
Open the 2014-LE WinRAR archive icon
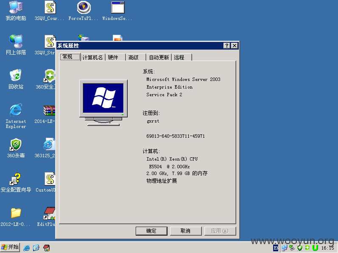tap(45, 114)
